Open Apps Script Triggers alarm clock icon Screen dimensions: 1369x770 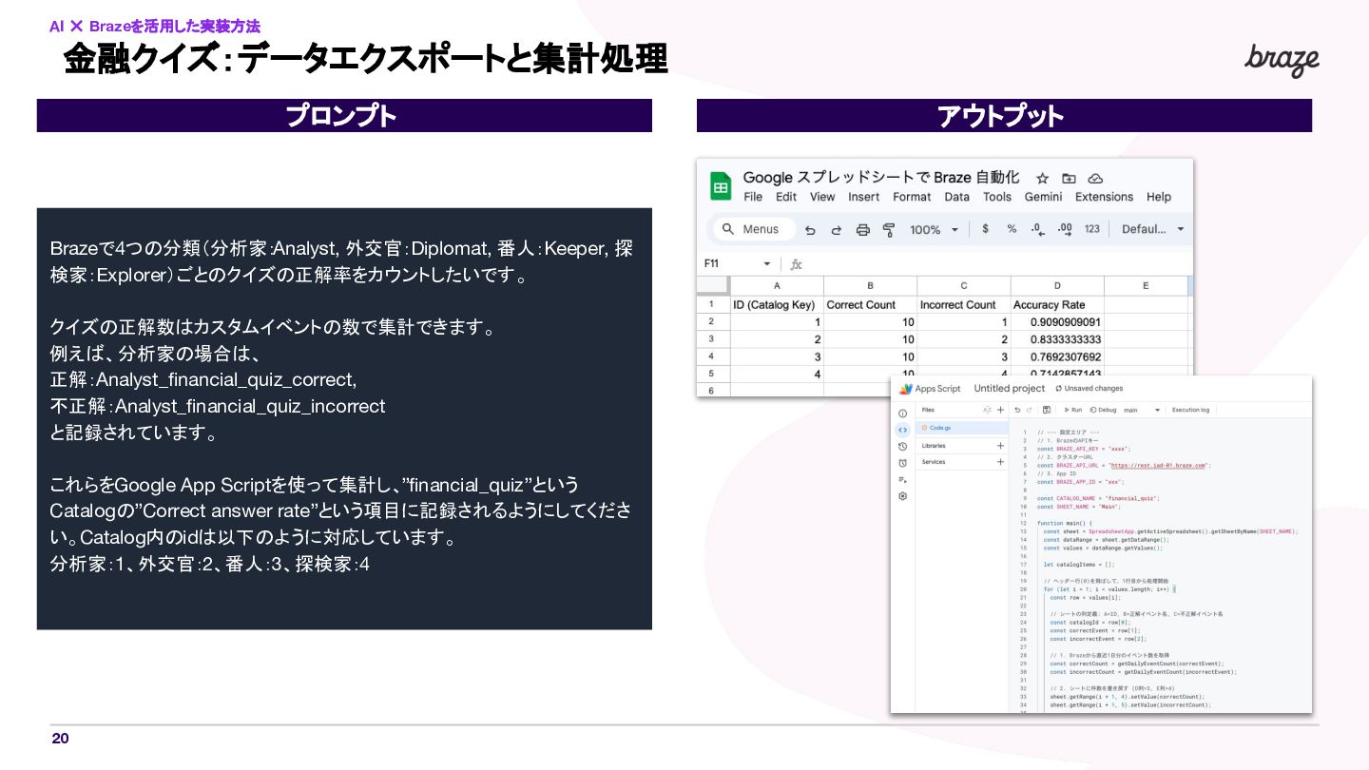coord(902,463)
